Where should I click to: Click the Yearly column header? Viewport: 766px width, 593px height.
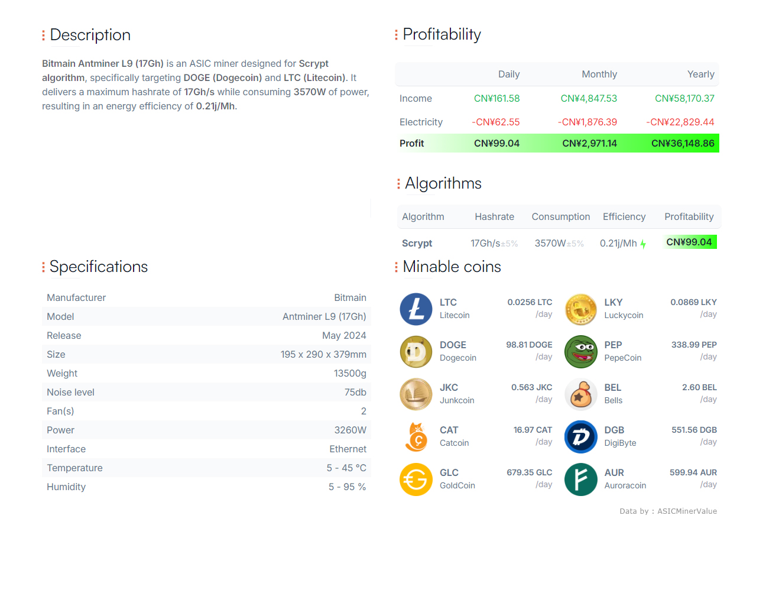(700, 74)
